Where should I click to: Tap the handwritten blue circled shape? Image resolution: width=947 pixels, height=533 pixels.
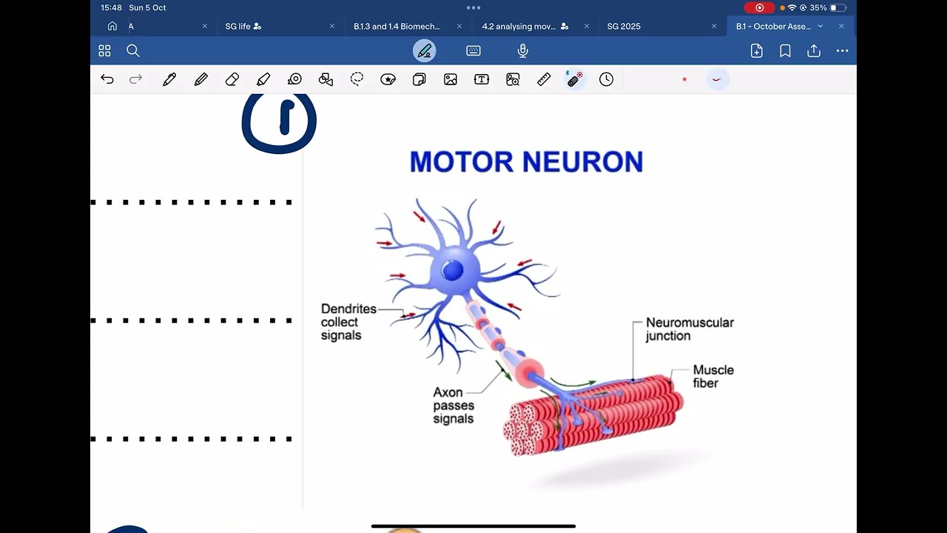279,123
